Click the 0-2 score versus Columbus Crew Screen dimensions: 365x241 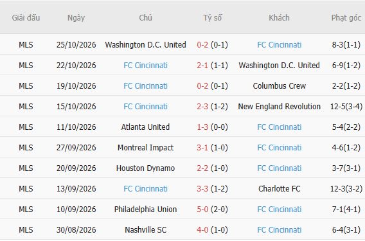tap(202, 86)
